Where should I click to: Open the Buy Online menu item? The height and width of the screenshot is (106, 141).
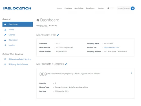pos(79,8)
